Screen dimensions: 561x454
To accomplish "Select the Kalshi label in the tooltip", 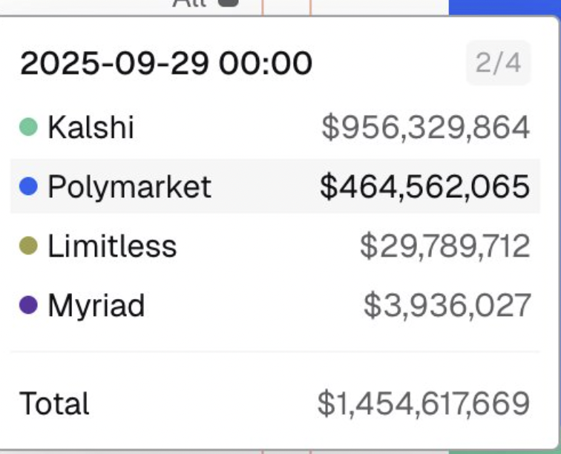I will pyautogui.click(x=91, y=127).
